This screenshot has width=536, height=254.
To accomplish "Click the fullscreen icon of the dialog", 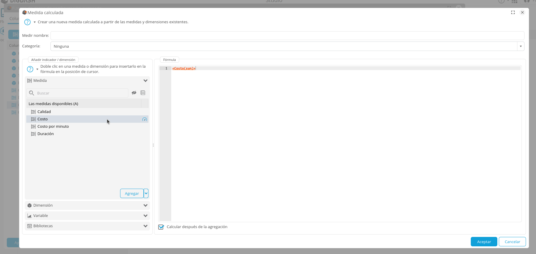I will (x=513, y=12).
